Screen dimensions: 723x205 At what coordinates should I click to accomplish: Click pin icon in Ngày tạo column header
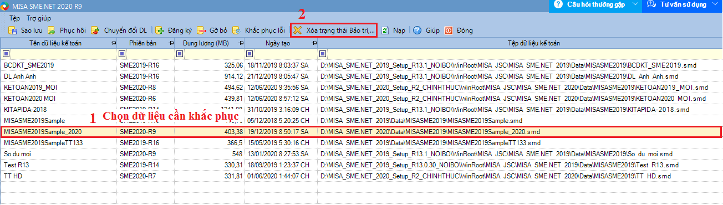coord(315,43)
